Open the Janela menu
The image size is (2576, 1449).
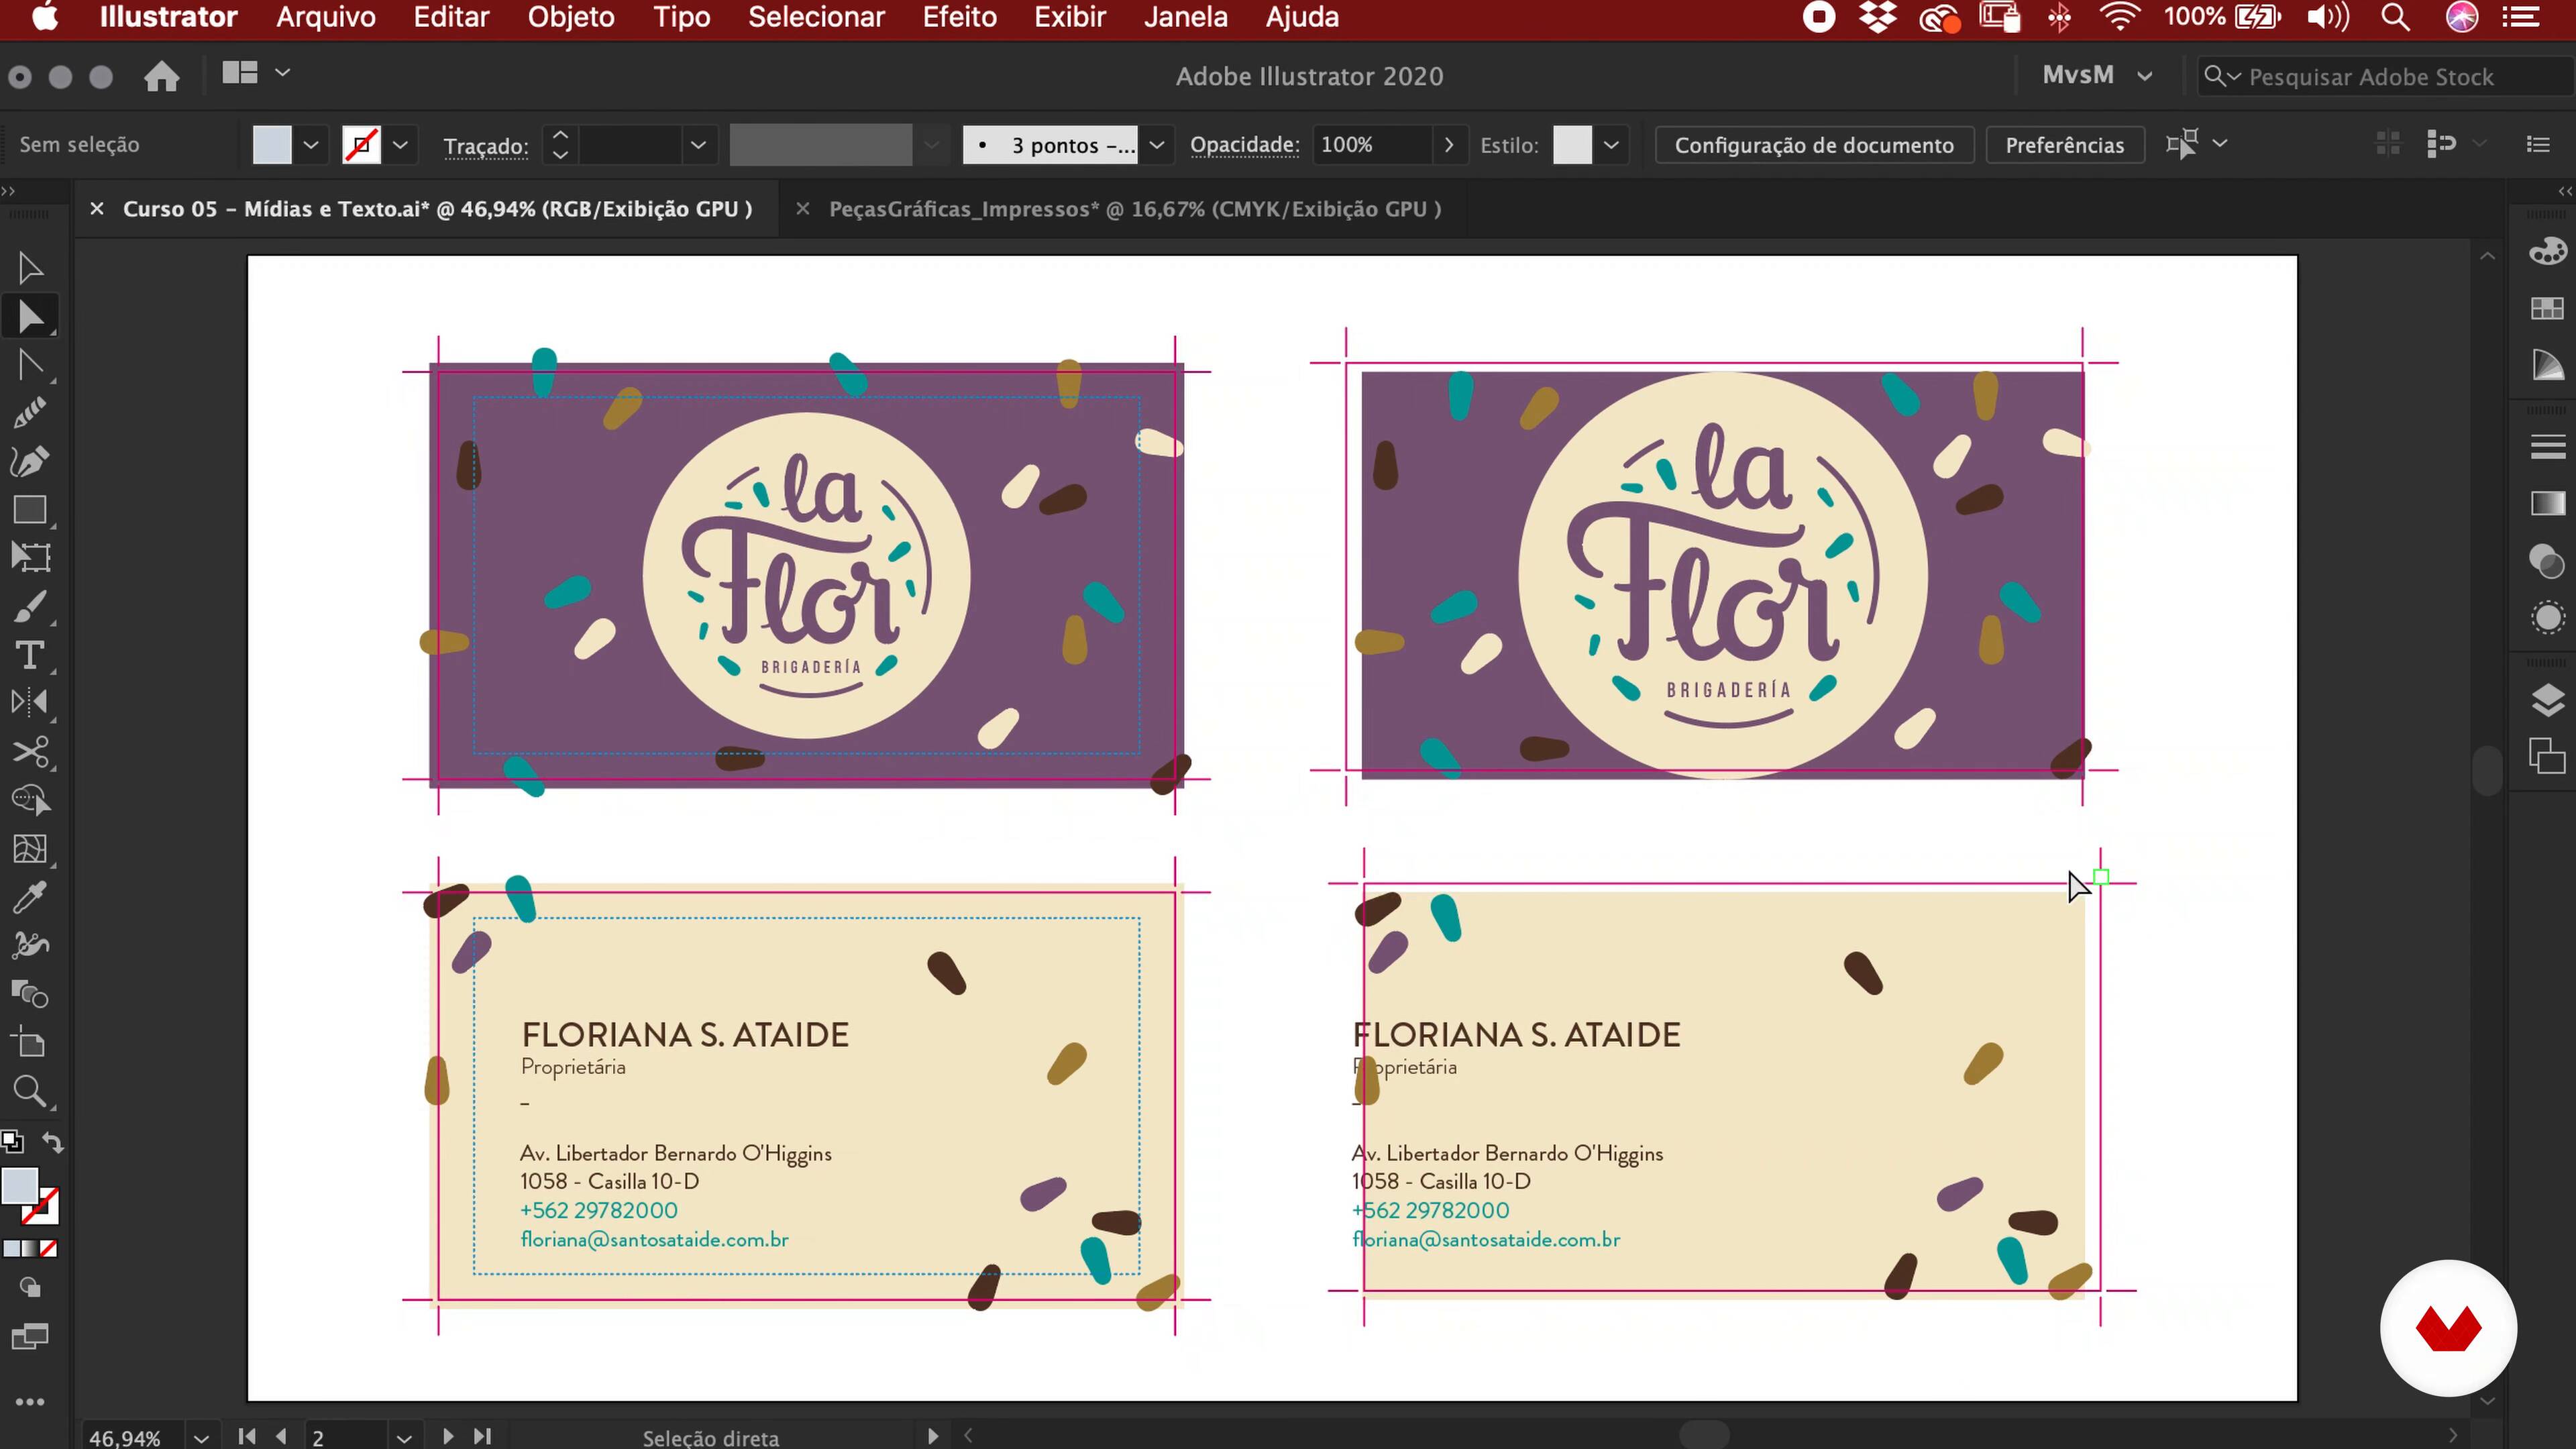tap(1185, 17)
